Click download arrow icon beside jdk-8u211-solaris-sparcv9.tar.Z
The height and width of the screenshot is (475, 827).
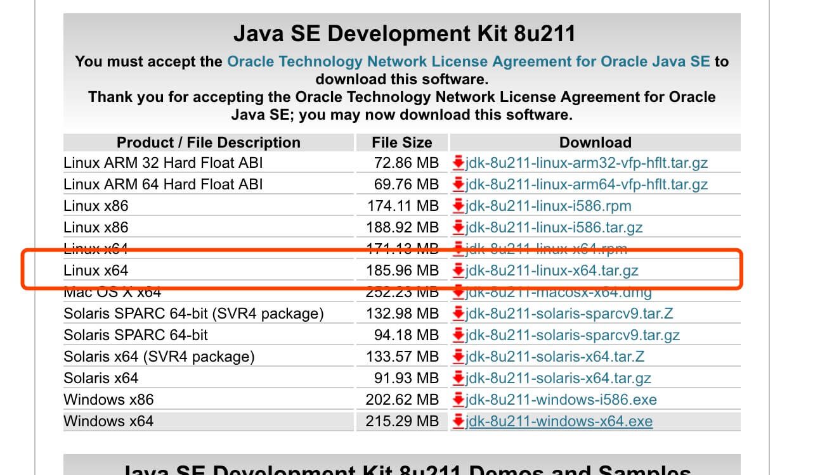click(459, 314)
